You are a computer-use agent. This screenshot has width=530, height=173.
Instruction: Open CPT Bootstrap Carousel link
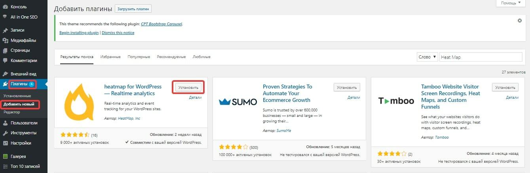point(161,24)
